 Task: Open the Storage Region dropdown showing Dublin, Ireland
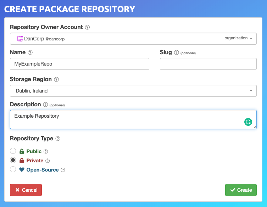coord(133,91)
